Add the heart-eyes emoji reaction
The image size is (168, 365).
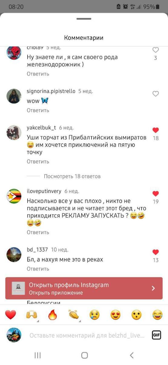(x=116, y=315)
